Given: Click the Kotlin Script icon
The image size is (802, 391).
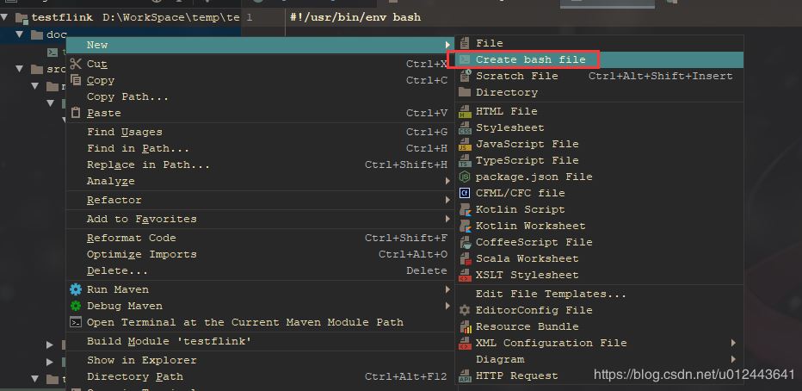Looking at the screenshot, I should point(465,209).
